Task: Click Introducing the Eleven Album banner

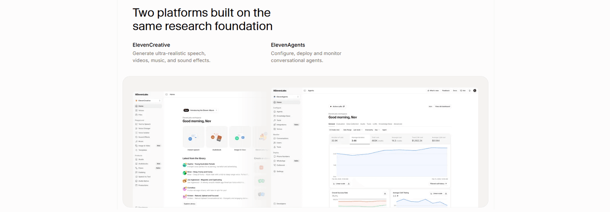Action: point(201,110)
